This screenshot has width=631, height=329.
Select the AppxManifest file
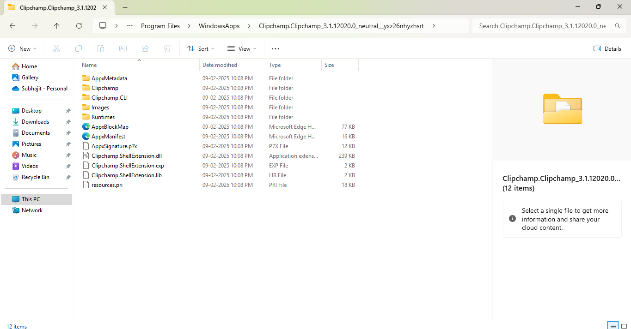[x=108, y=137]
